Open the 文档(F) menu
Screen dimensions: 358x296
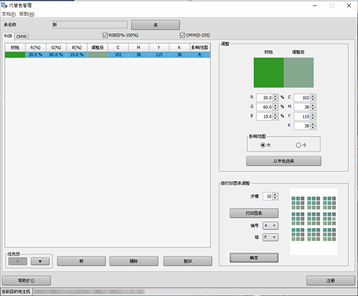coord(9,14)
